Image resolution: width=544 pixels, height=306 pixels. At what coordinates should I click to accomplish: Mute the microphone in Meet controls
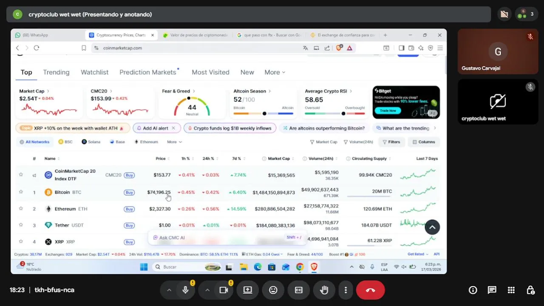click(185, 290)
